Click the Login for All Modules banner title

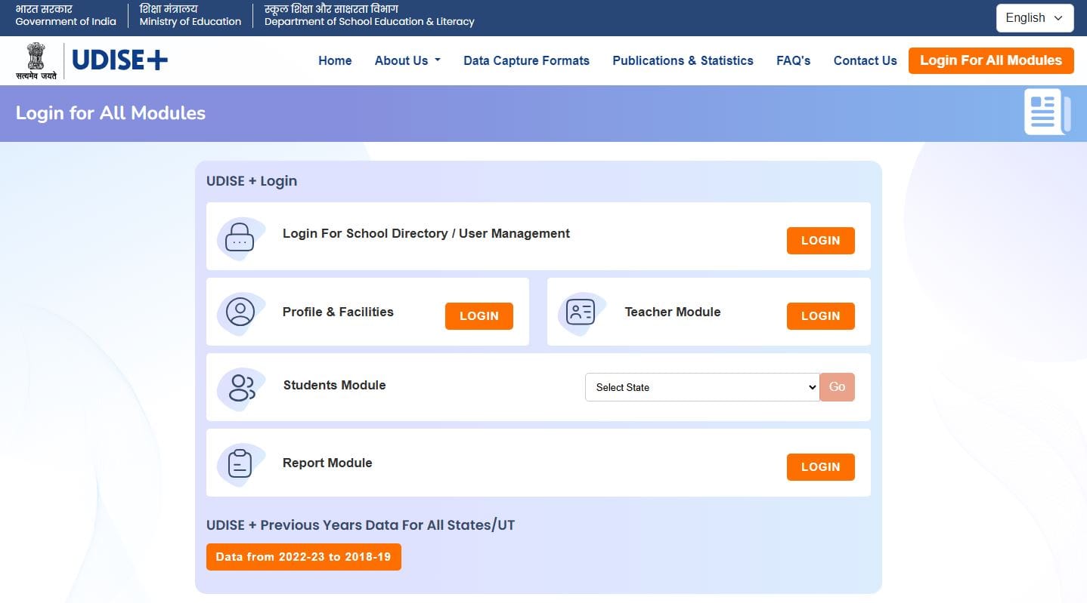pos(110,113)
